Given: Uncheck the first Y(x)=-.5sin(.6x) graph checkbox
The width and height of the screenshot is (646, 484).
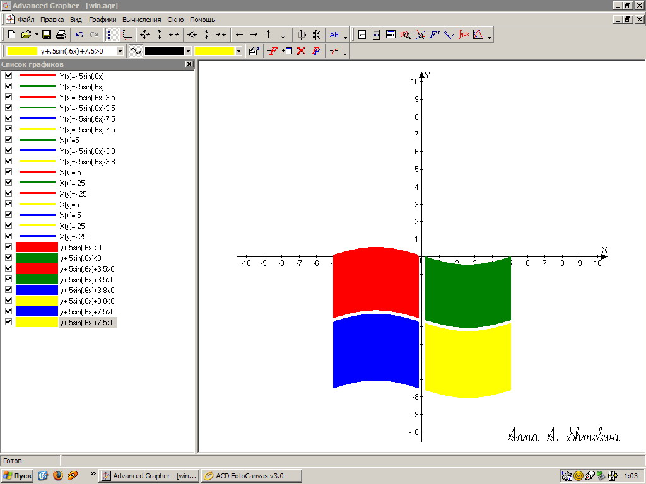Looking at the screenshot, I should 9,76.
